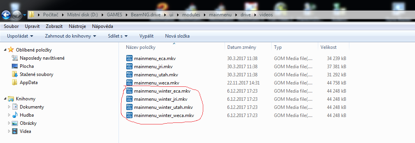Click the modules breadcrumb segment
The height and width of the screenshot is (143, 415).
click(191, 15)
